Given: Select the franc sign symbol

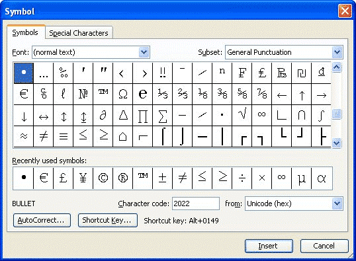Looking at the screenshot, I should (242, 73).
